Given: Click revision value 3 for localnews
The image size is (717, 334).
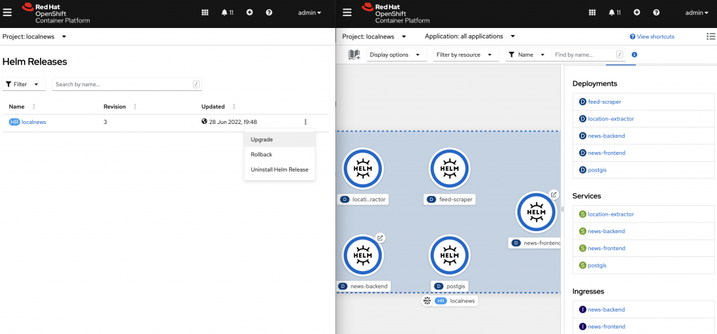Looking at the screenshot, I should [x=105, y=122].
